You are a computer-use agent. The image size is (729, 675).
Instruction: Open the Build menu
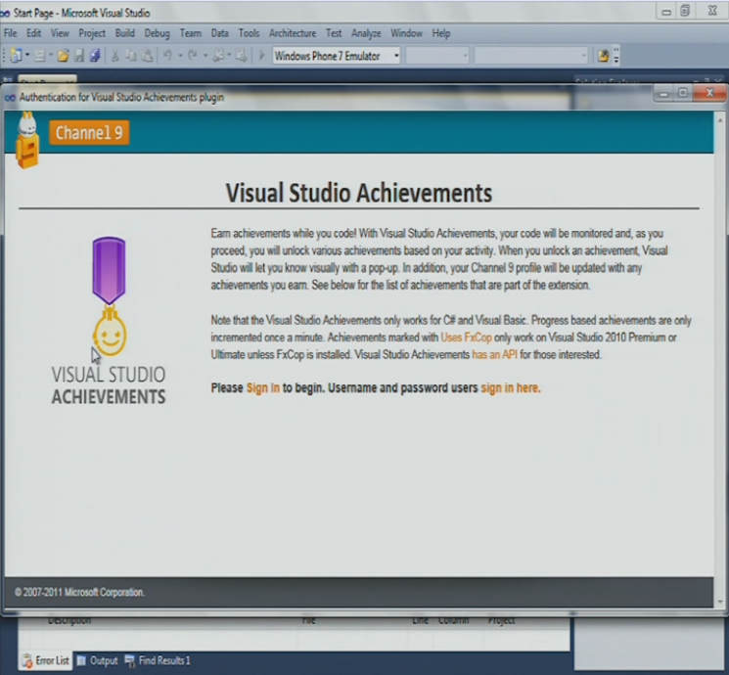(x=124, y=33)
